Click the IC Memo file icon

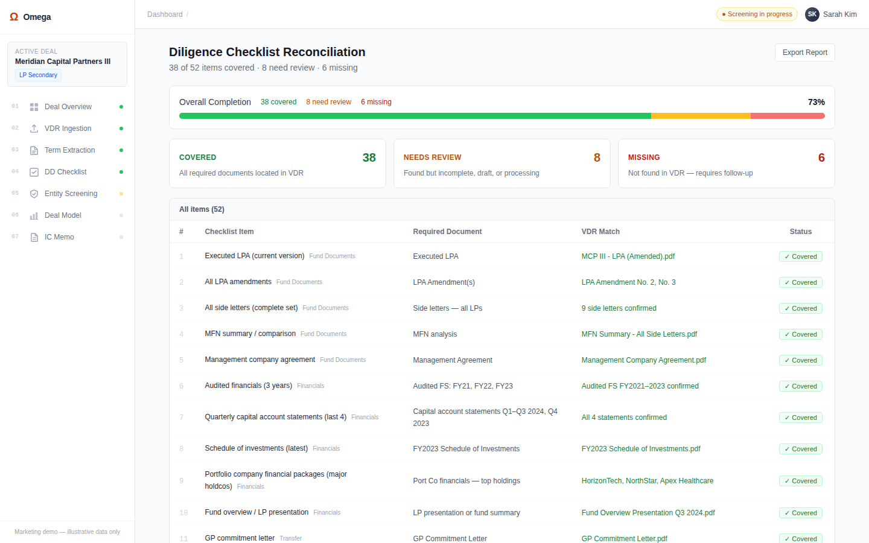[x=34, y=237]
